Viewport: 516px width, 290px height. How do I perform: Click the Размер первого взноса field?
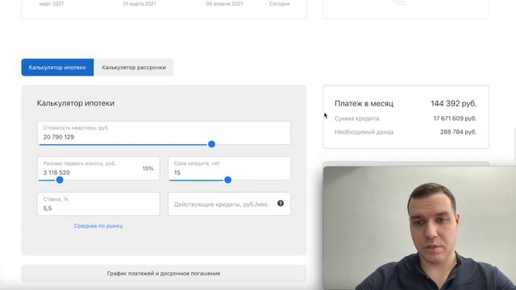point(98,168)
